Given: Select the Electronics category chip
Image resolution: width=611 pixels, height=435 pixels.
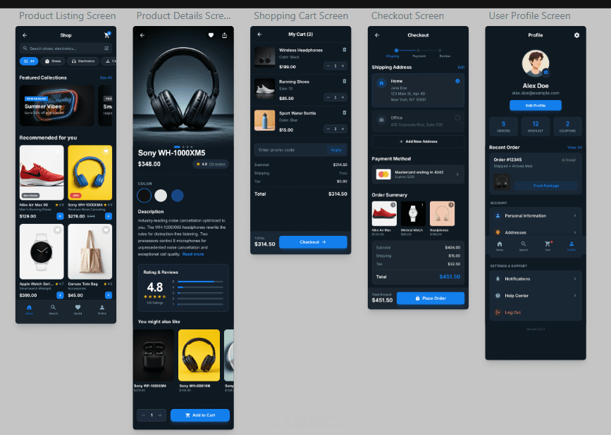Looking at the screenshot, I should point(83,61).
